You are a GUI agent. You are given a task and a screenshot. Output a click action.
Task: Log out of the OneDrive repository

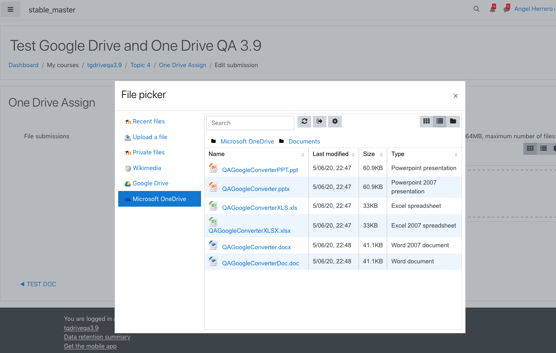click(320, 121)
